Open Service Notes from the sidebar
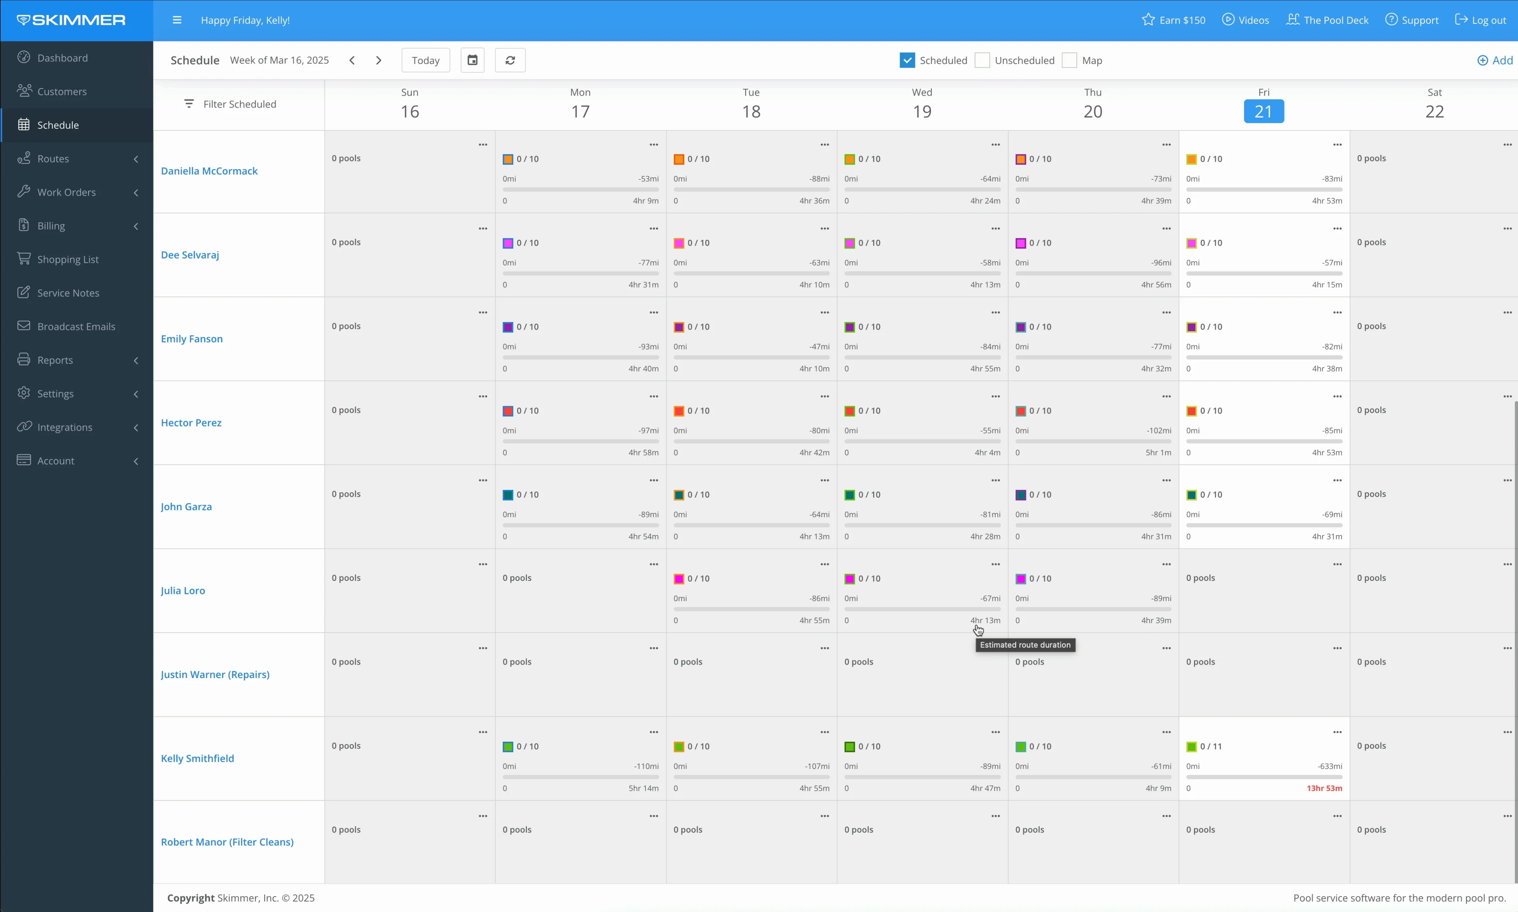This screenshot has height=912, width=1518. (x=77, y=293)
